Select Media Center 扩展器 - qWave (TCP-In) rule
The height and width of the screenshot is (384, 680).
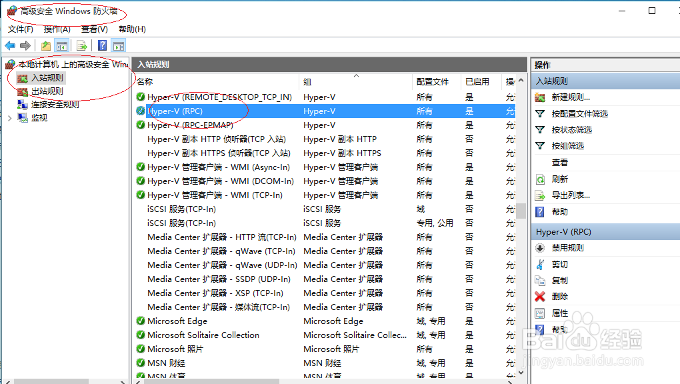point(221,251)
